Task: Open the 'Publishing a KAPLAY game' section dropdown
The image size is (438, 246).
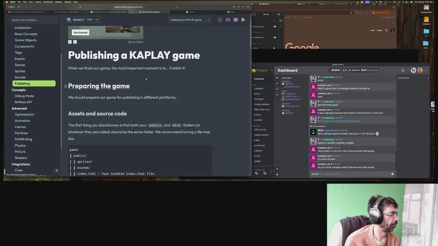Action: [x=190, y=20]
